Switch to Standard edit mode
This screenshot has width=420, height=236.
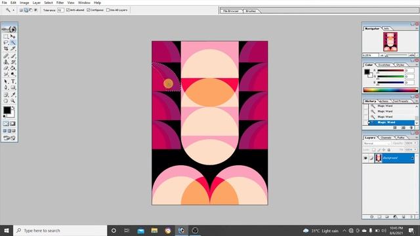(6, 124)
